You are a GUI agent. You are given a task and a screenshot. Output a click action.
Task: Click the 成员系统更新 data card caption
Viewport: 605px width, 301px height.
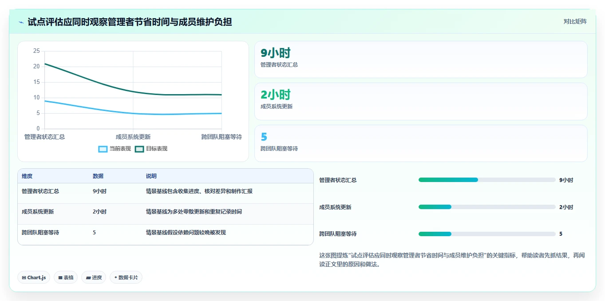(x=277, y=107)
